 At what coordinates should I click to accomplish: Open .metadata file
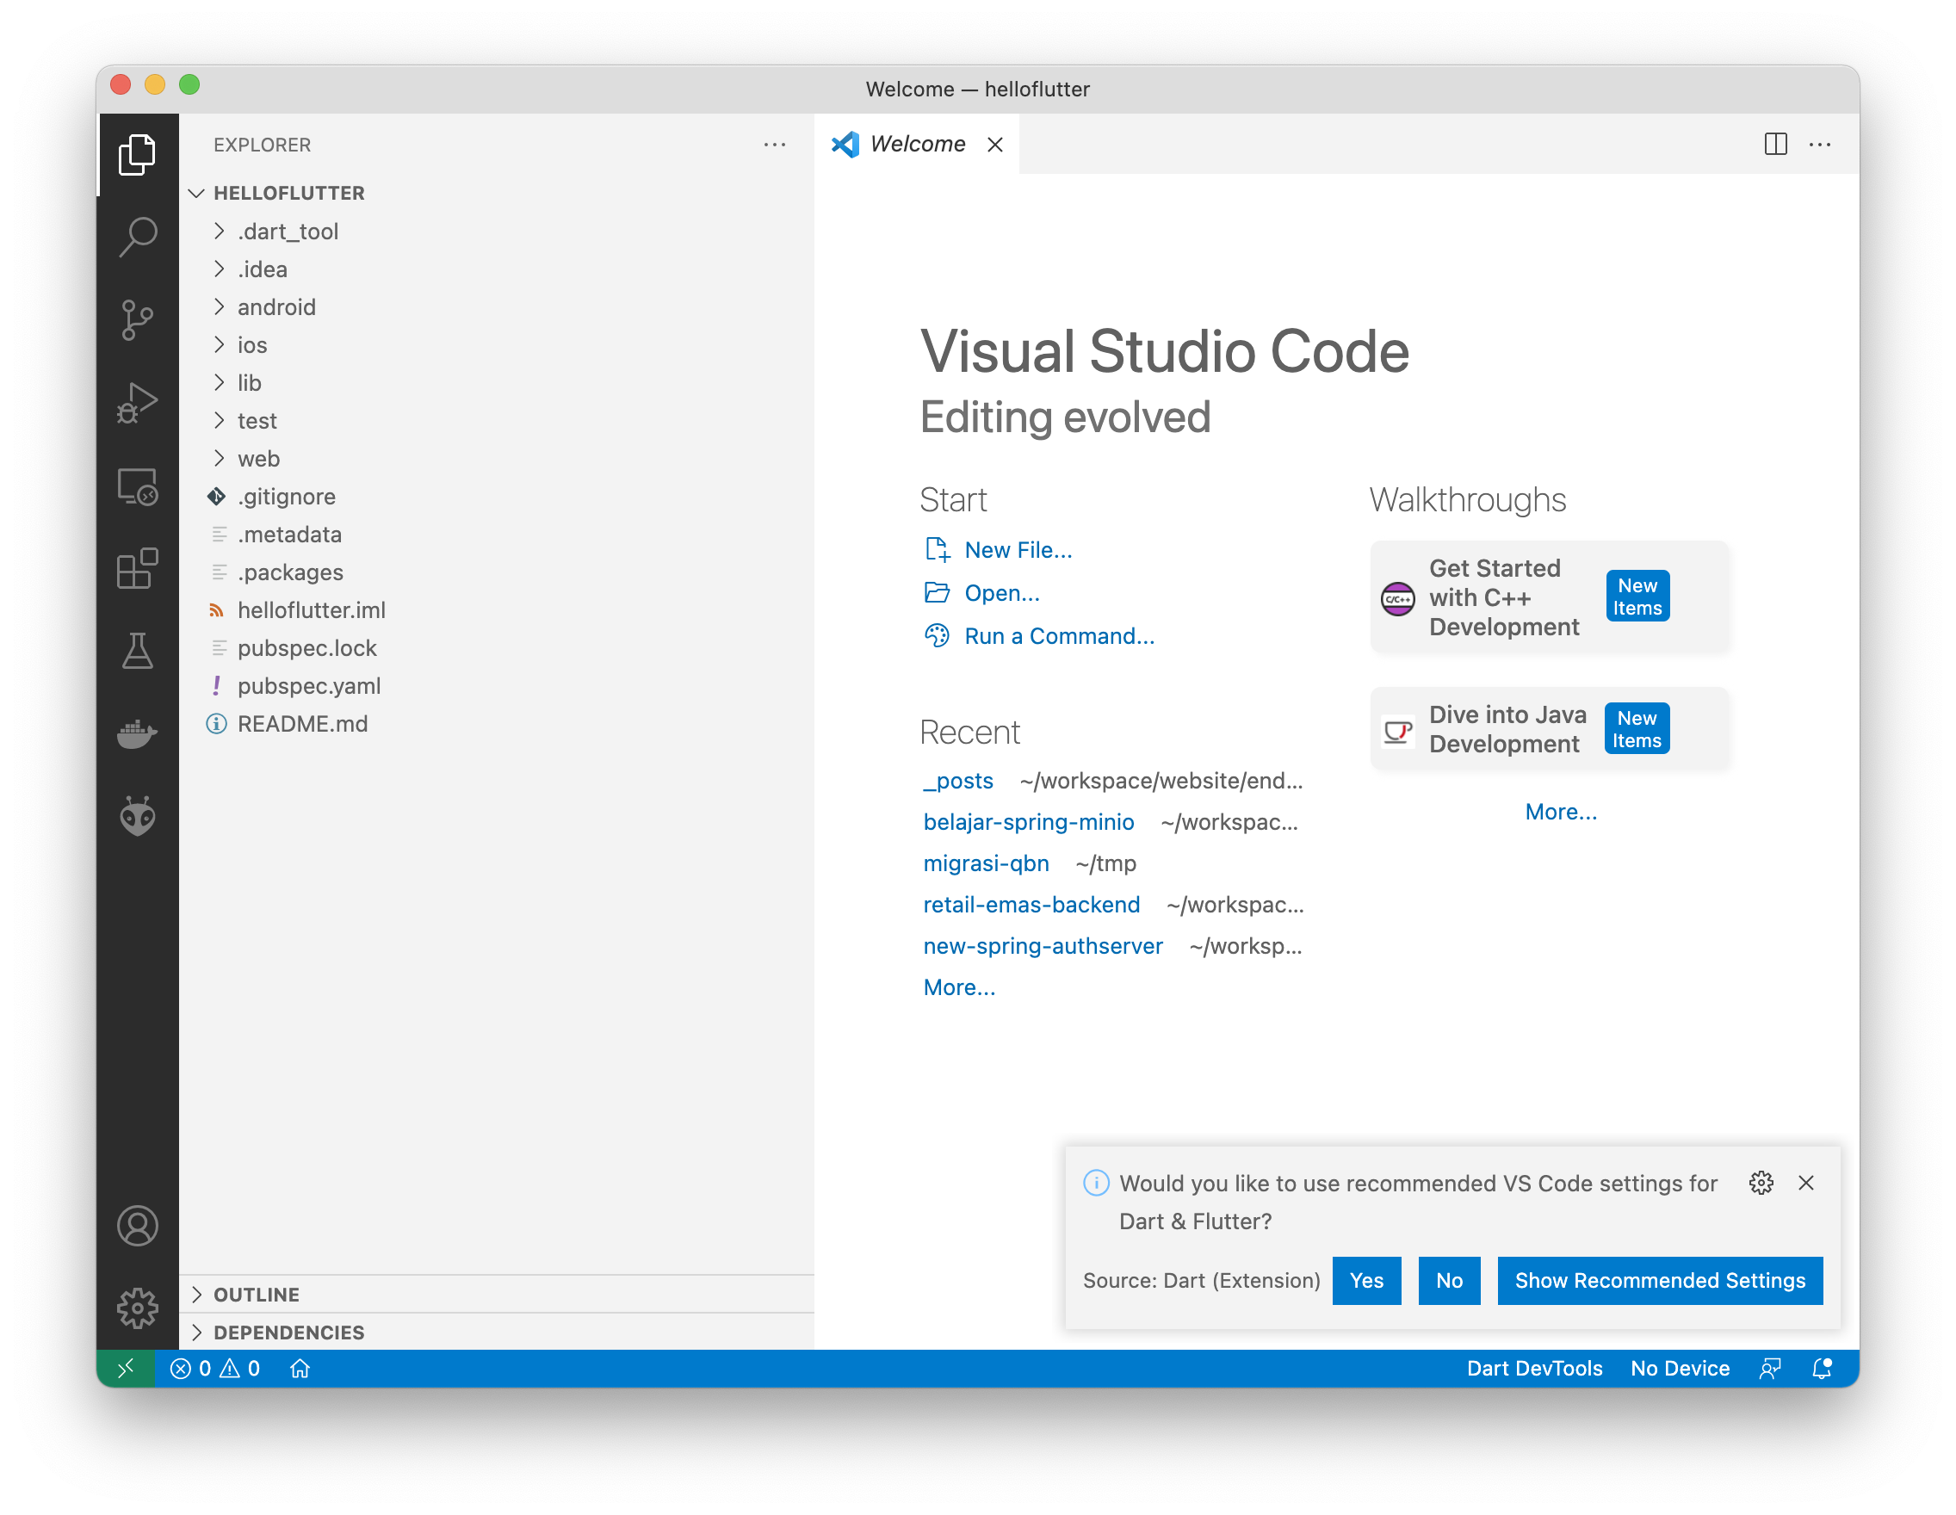tap(497, 534)
